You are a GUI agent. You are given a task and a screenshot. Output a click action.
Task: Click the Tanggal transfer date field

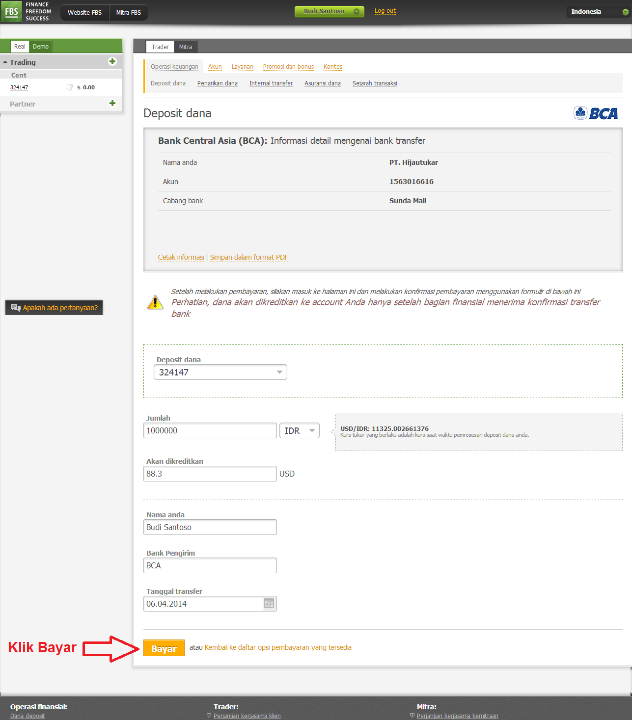click(203, 604)
